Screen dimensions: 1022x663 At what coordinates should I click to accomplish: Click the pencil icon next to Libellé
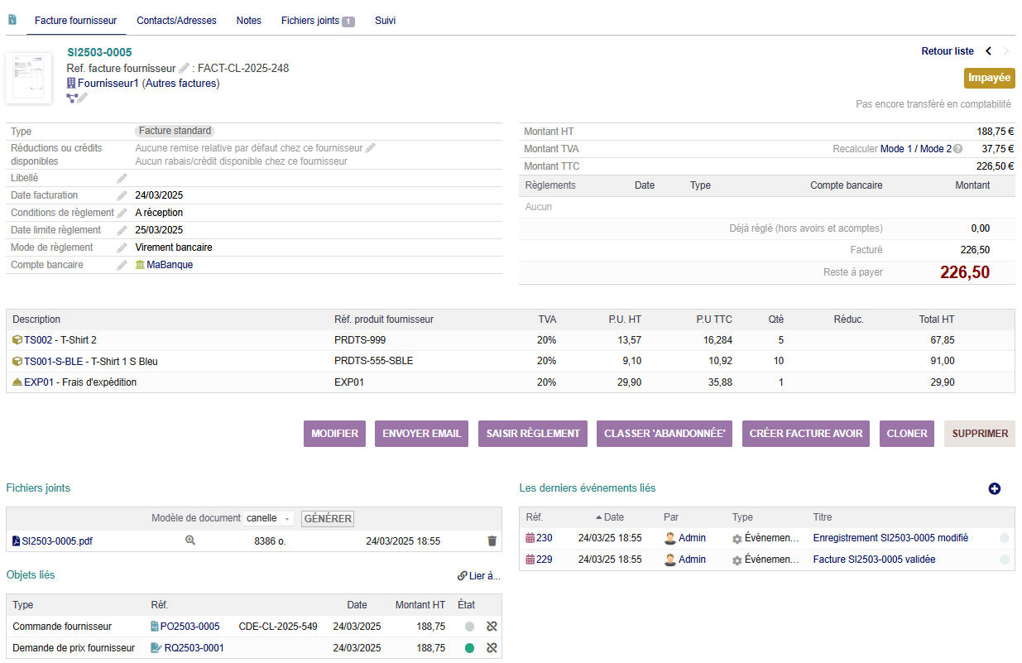click(122, 178)
